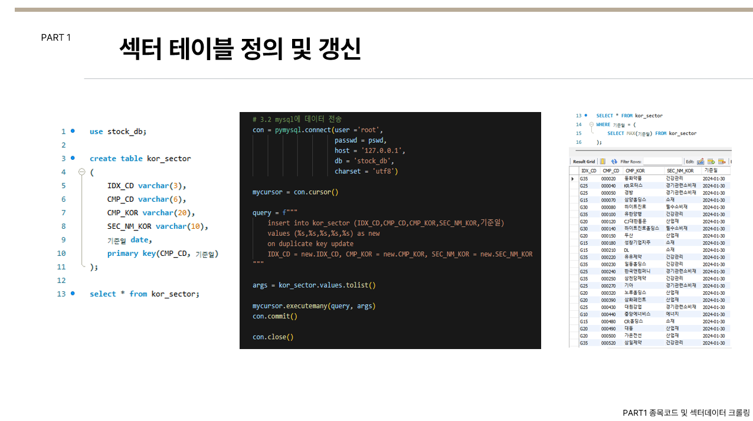Screen dimensions: 753x421
Task: Select cell '성창기업지주' in the result grid
Action: (637, 242)
